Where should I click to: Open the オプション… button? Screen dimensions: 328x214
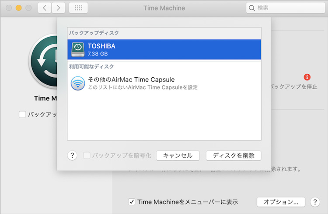[281, 202]
